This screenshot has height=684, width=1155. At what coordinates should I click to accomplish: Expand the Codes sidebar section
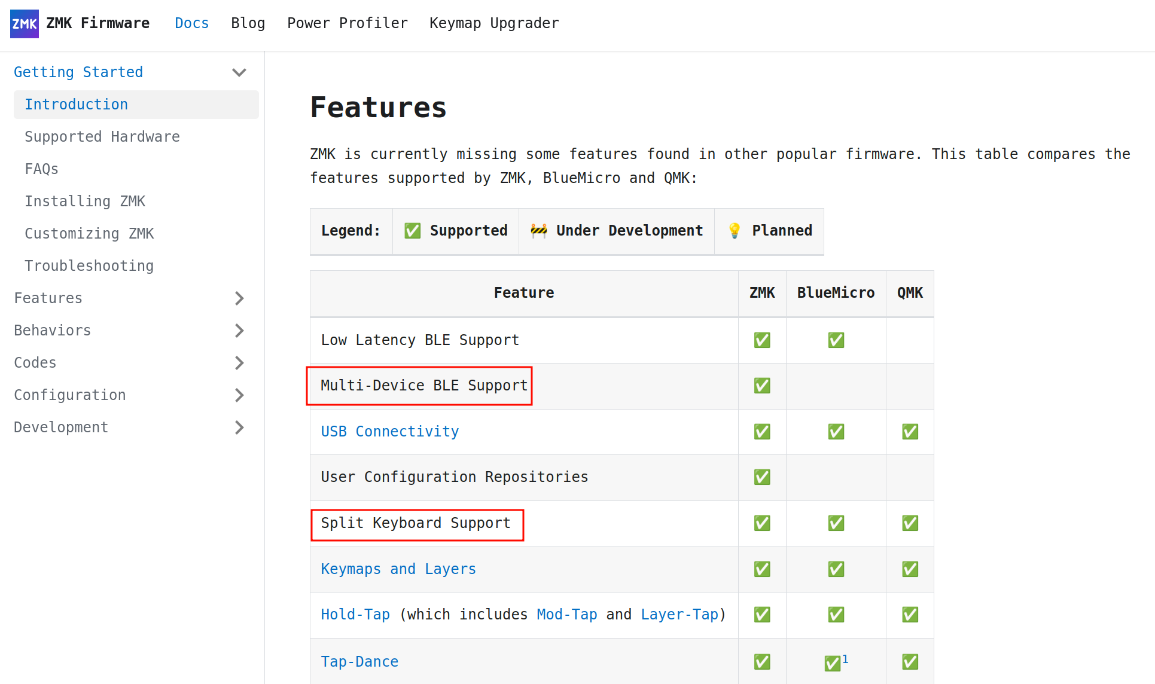coord(239,363)
